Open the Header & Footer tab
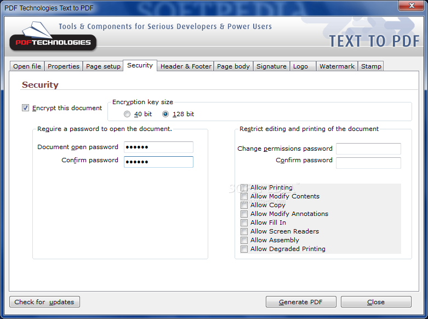Image resolution: width=428 pixels, height=319 pixels. [186, 66]
